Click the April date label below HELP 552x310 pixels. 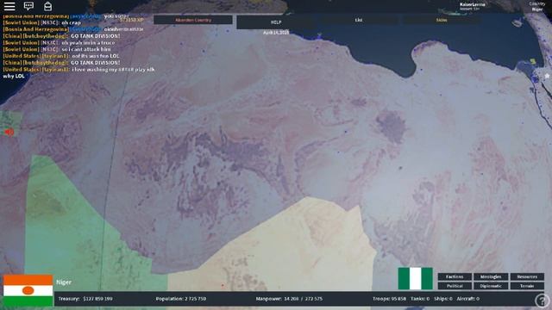[276, 33]
